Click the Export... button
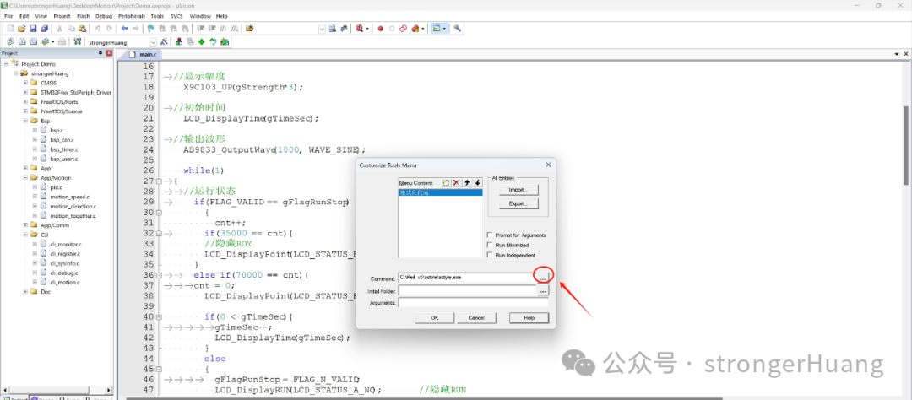The width and height of the screenshot is (912, 400). pos(518,204)
